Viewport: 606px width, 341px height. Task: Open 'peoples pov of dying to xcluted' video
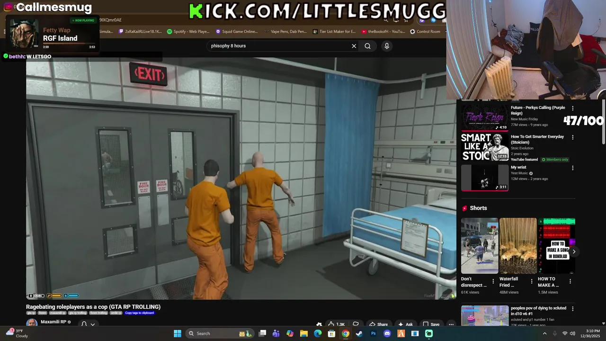tap(538, 311)
